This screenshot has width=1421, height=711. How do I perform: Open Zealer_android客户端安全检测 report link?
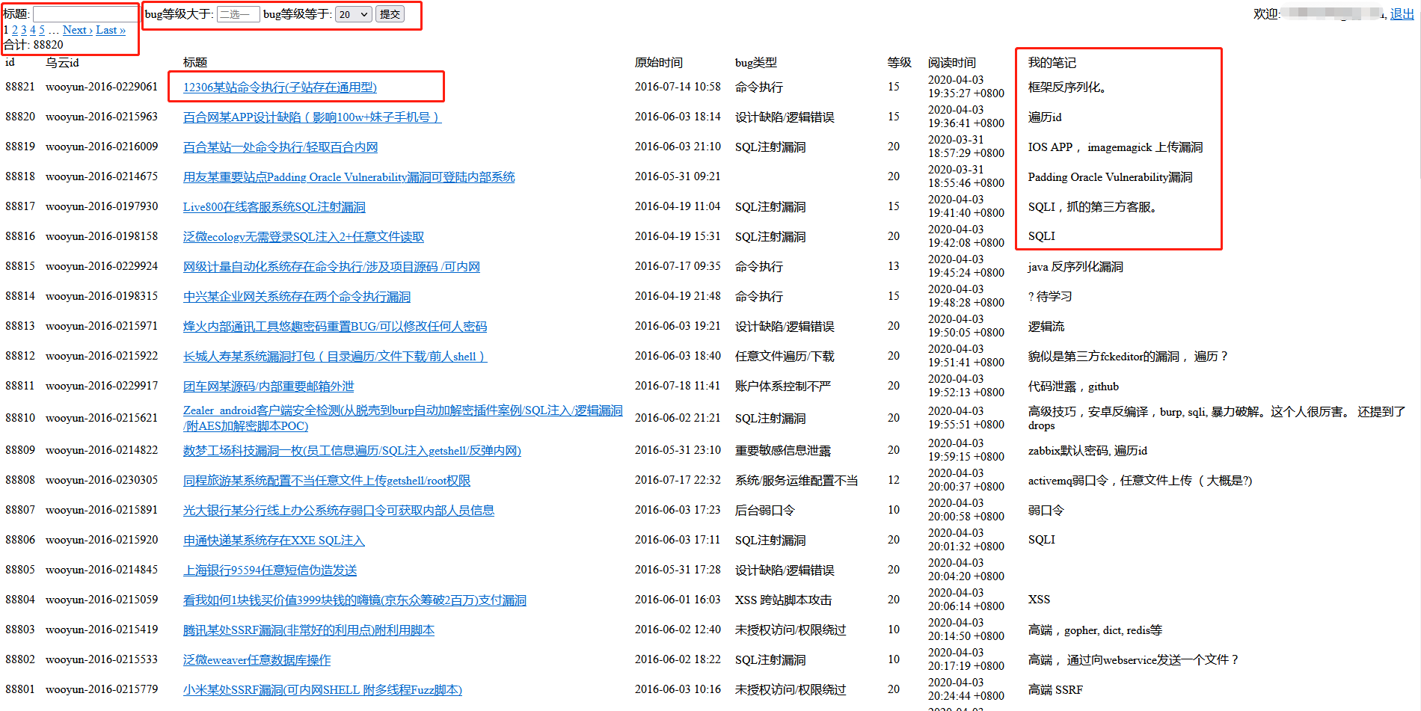[402, 418]
